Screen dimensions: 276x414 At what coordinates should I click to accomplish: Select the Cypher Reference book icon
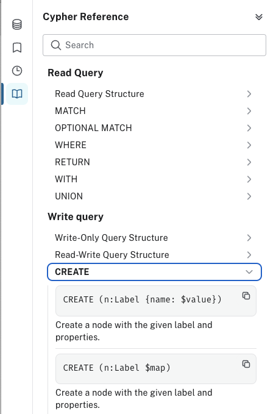pos(17,94)
